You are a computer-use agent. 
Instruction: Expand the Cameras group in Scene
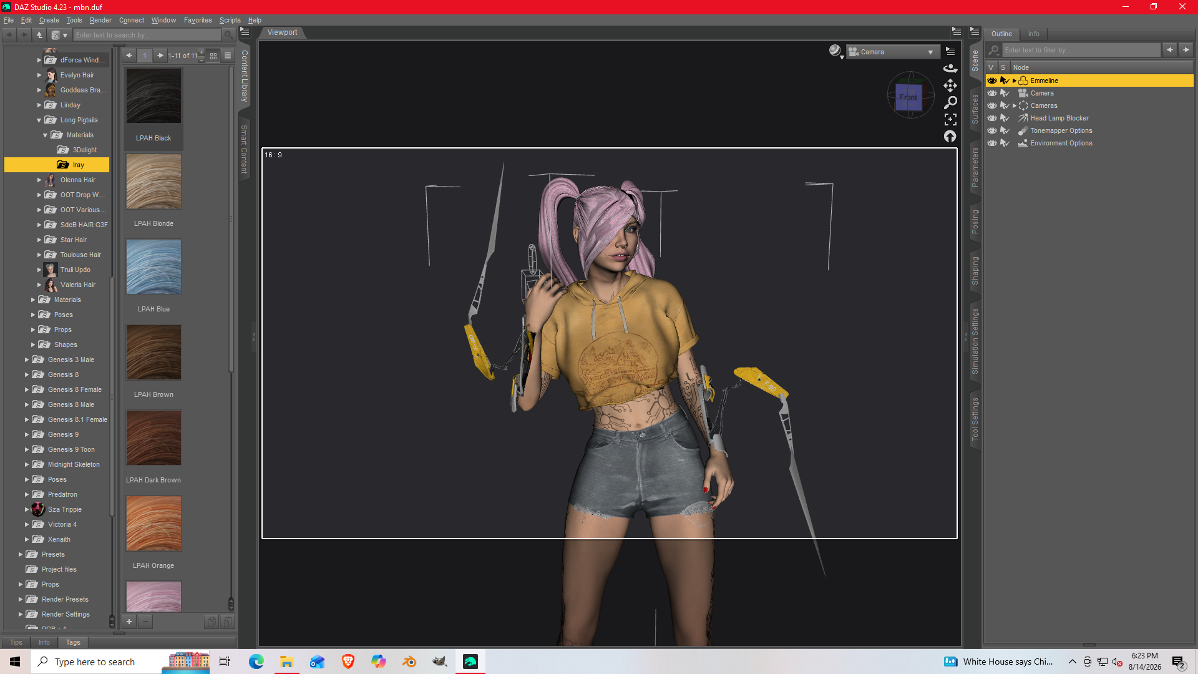click(x=1015, y=105)
